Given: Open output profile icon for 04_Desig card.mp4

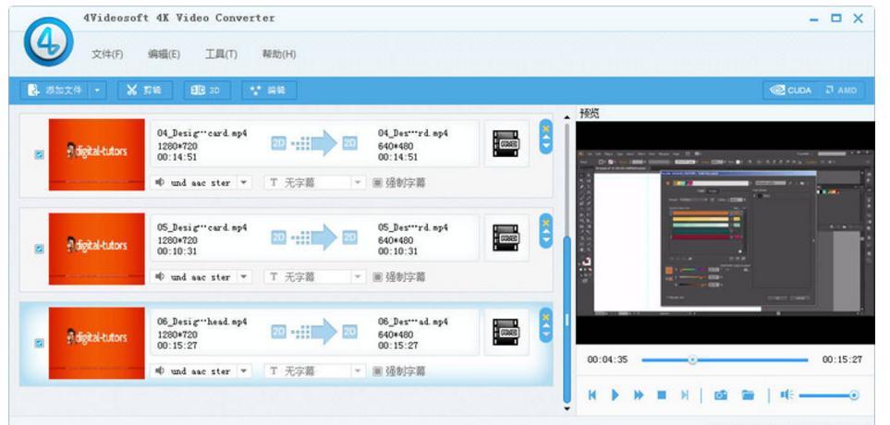Looking at the screenshot, I should click(x=506, y=143).
